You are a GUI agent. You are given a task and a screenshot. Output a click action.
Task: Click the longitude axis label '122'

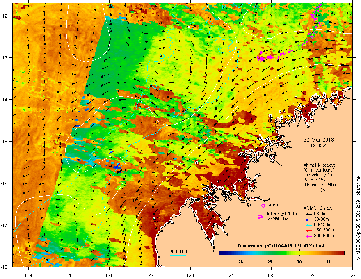point(150,275)
